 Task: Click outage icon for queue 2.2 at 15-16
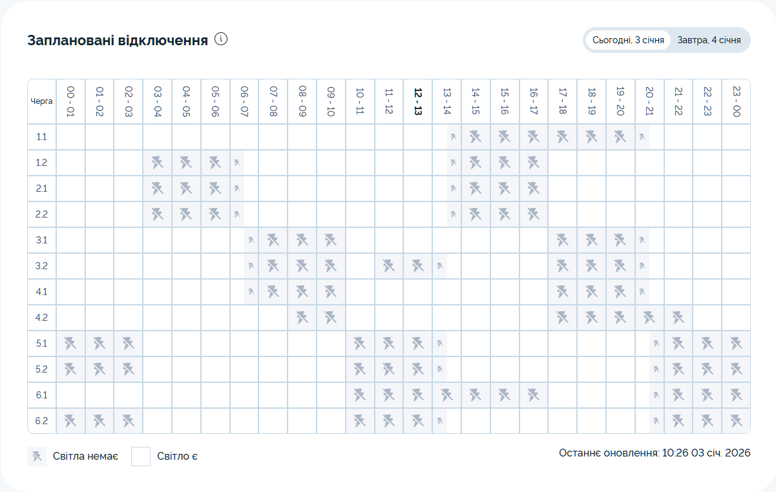505,214
